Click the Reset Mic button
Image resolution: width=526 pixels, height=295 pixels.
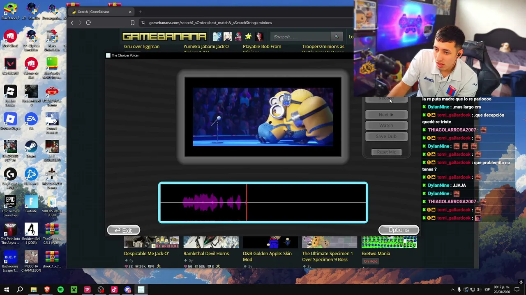click(x=386, y=152)
